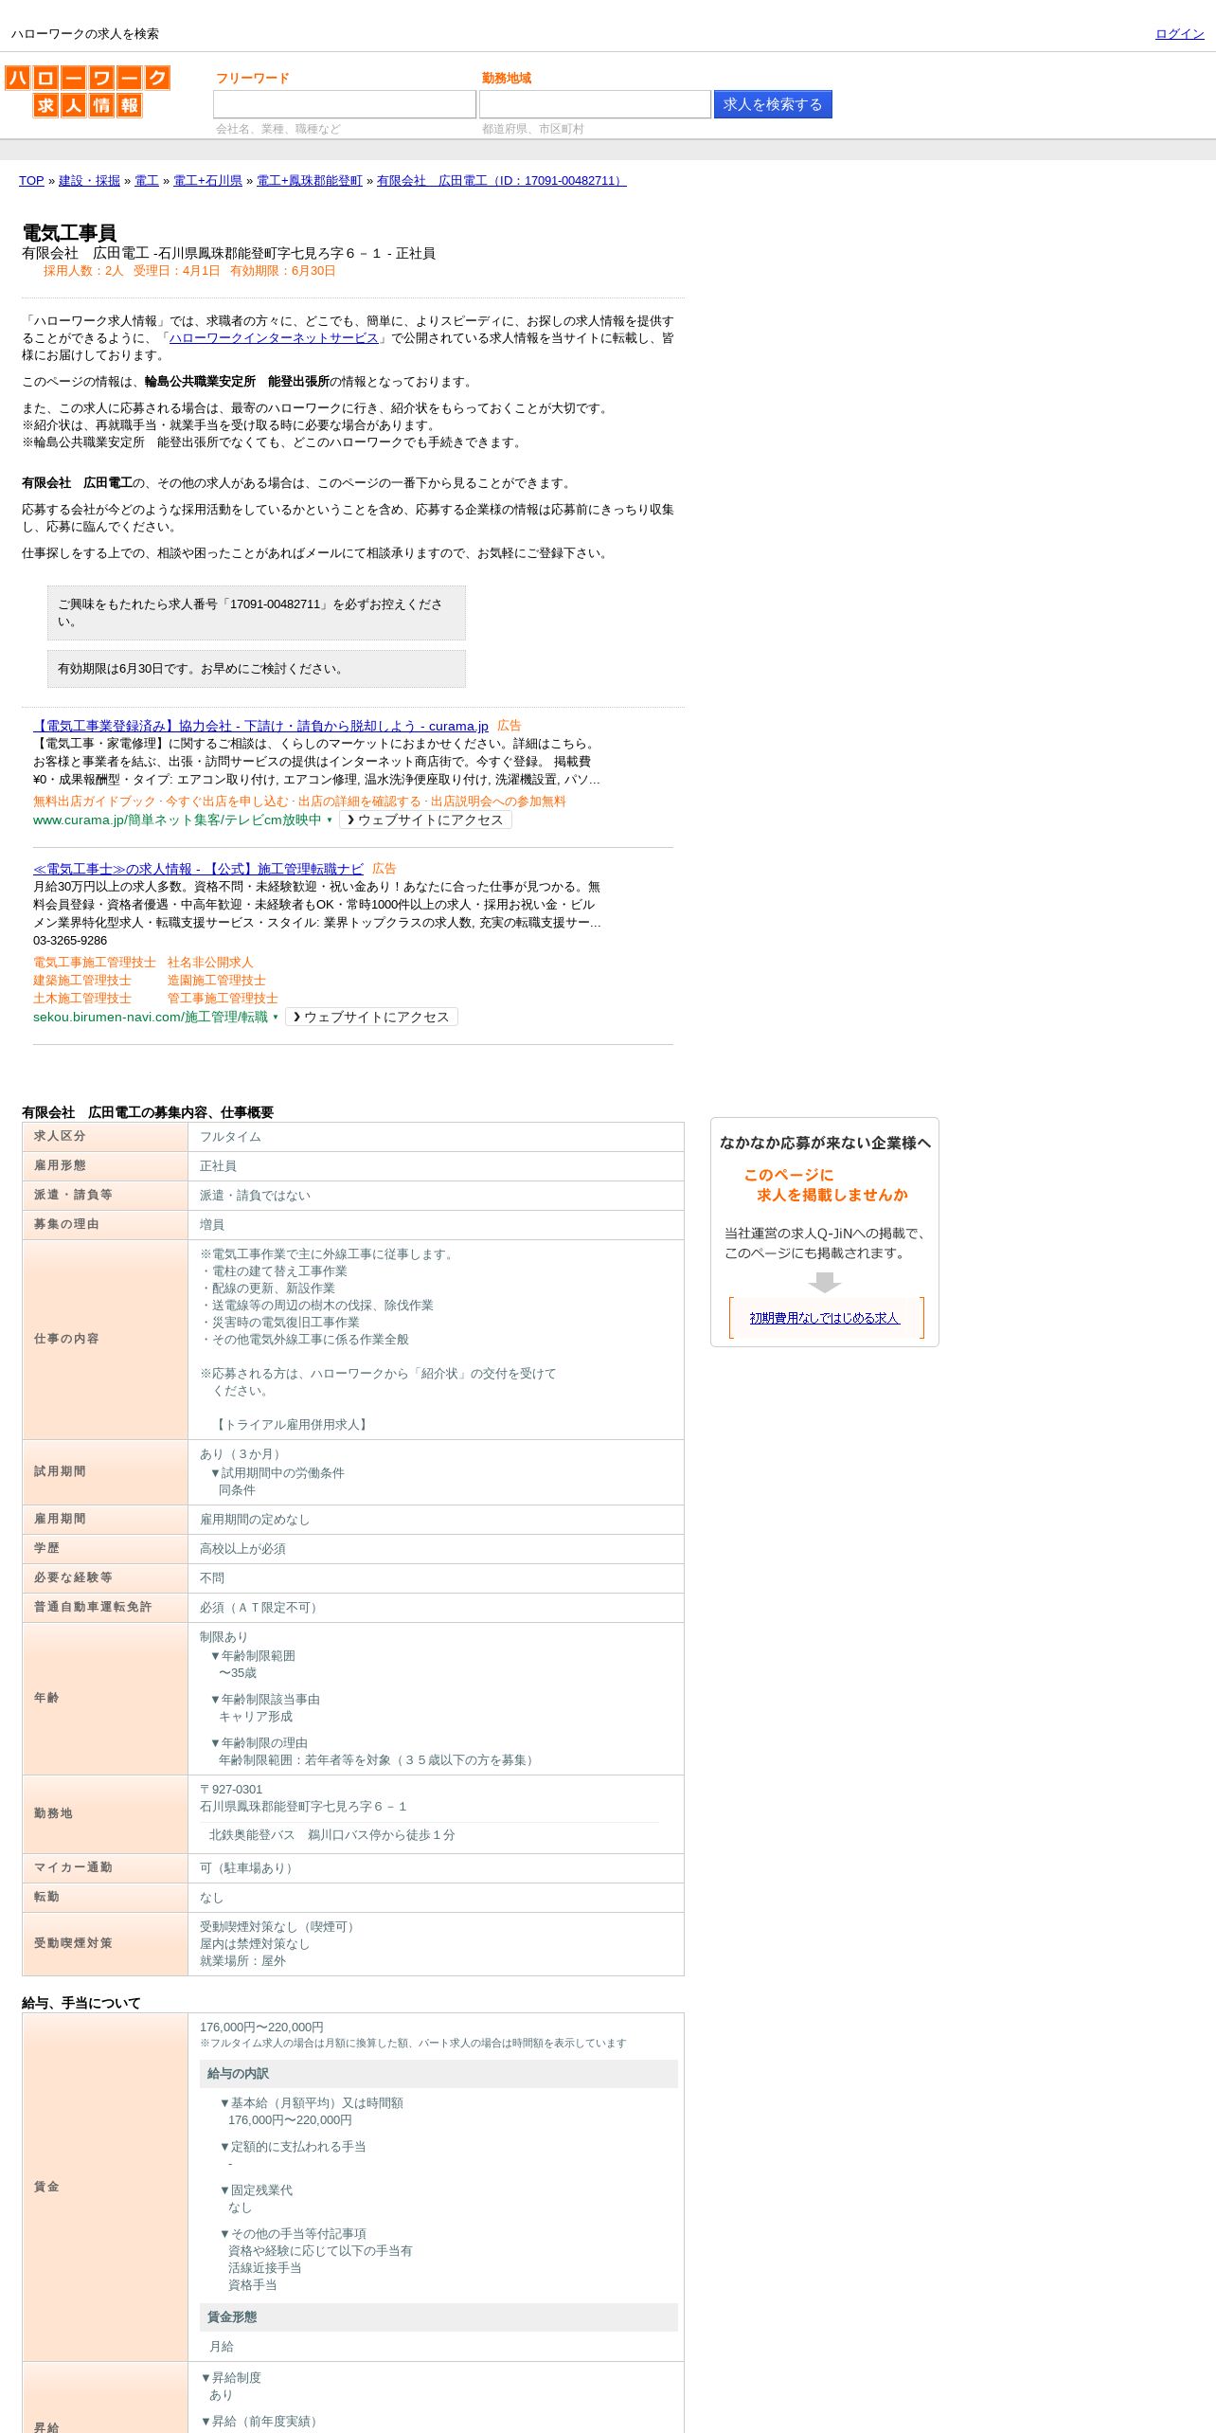Open the ログイン link
The width and height of the screenshot is (1216, 2433).
tap(1179, 34)
